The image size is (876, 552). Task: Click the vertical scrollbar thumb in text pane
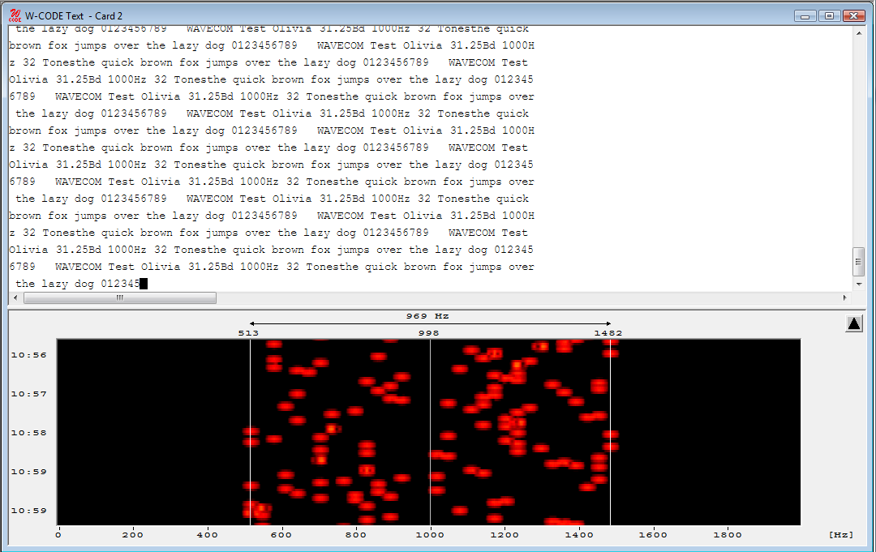coord(859,262)
